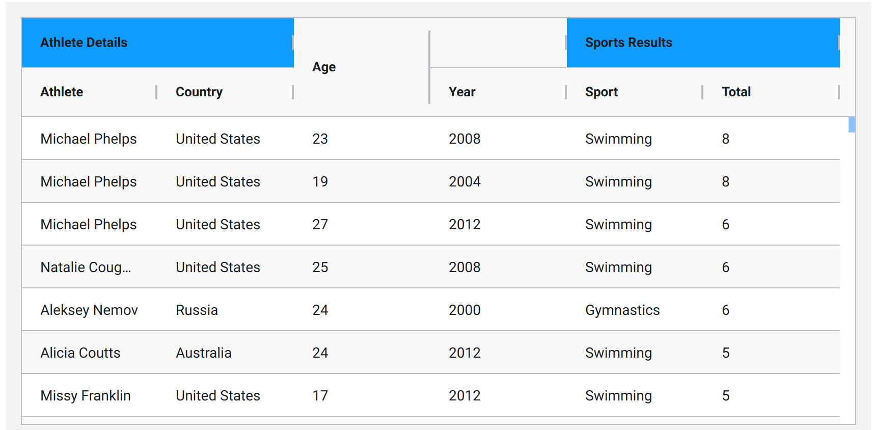873x430 pixels.
Task: Select the age 17 cell
Action: click(x=320, y=396)
